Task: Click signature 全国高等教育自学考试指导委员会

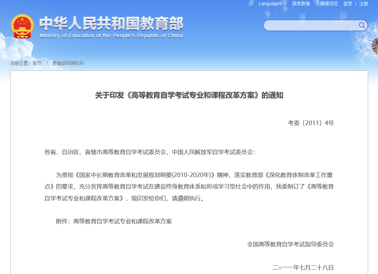Action: 290,244
